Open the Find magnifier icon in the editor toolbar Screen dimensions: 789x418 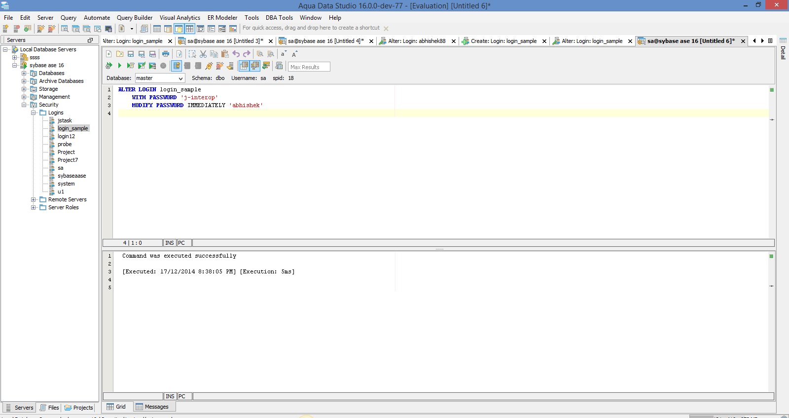click(x=260, y=54)
